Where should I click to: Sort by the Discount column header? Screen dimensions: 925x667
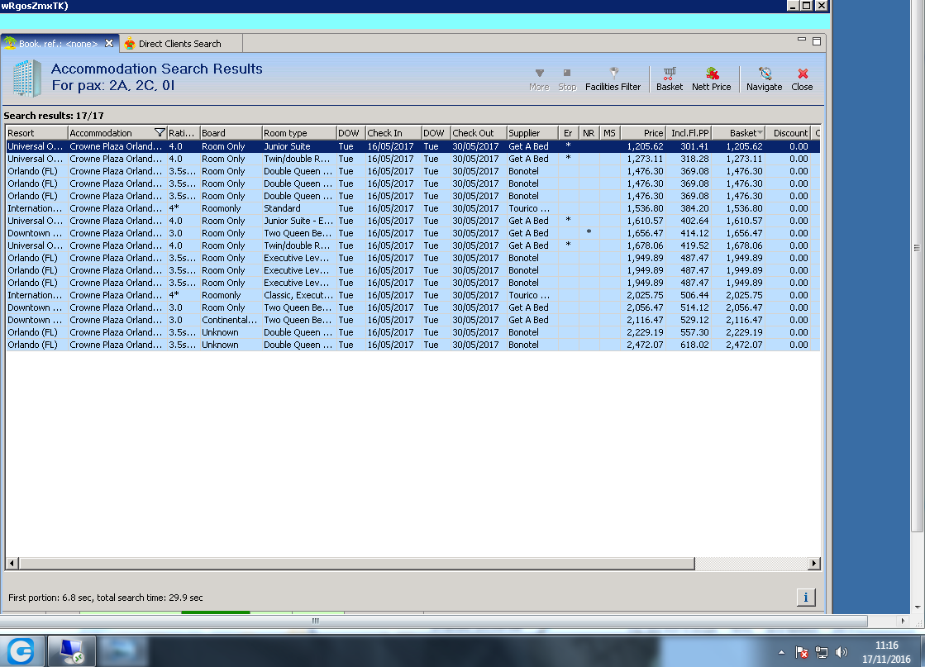click(x=789, y=133)
